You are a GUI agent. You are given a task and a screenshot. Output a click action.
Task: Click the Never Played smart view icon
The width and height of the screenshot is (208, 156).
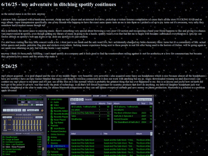[x=52, y=120]
